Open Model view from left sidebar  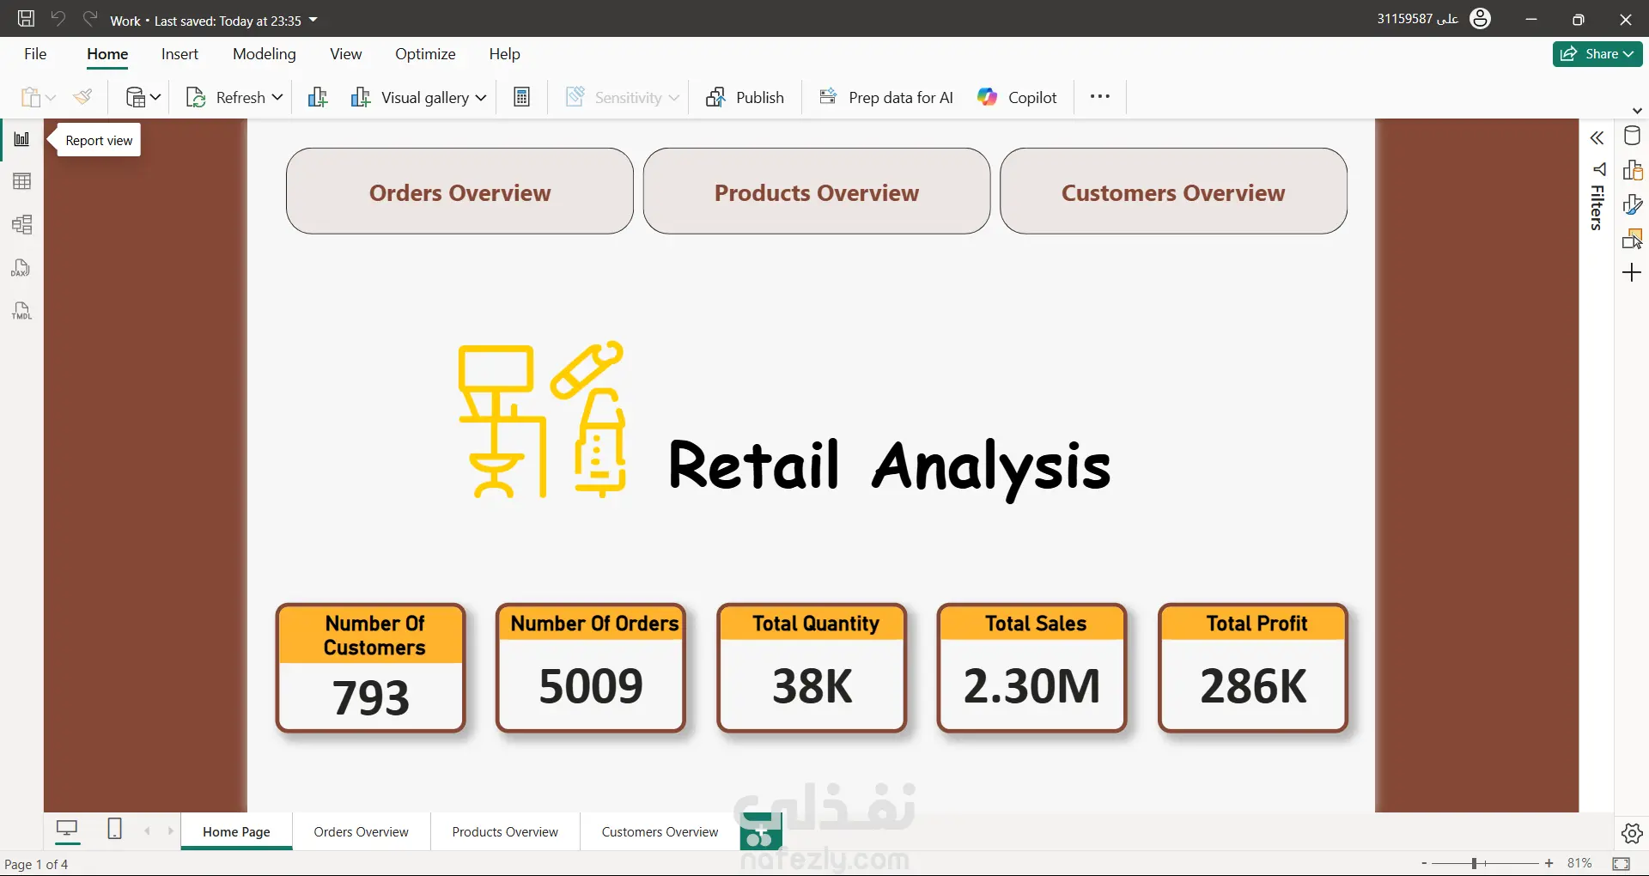(x=22, y=225)
